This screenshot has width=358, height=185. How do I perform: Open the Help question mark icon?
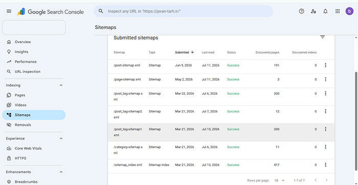click(x=301, y=11)
